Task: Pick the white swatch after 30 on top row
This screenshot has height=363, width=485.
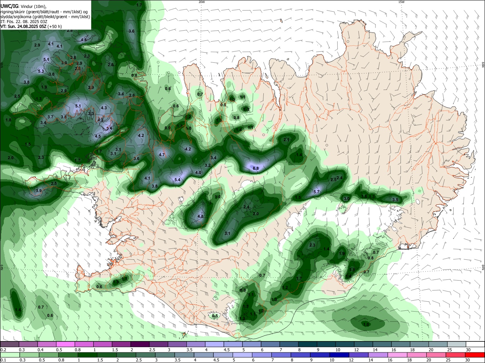Action: pos(475,344)
